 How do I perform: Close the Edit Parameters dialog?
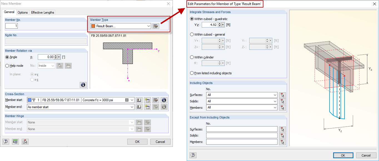click(x=374, y=4)
